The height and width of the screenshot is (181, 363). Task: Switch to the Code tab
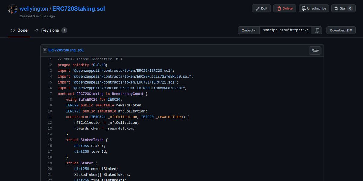(x=19, y=30)
